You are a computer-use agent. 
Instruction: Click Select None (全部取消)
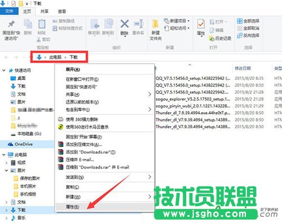(248, 28)
